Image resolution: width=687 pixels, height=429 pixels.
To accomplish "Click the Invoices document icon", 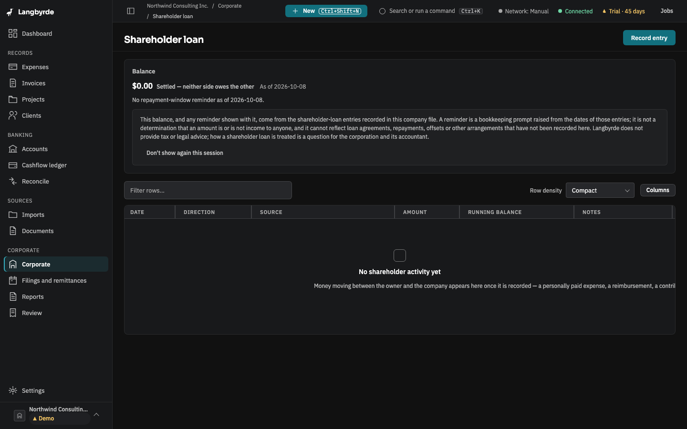I will click(13, 83).
